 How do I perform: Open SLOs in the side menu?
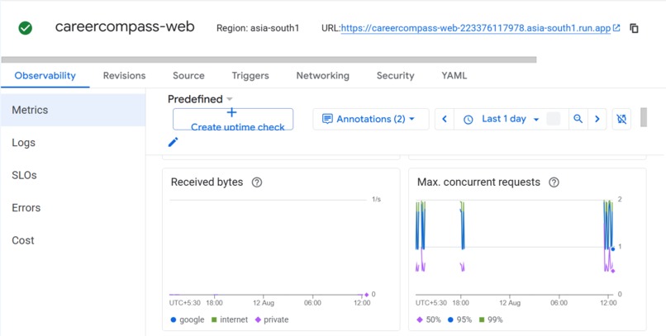73,175
